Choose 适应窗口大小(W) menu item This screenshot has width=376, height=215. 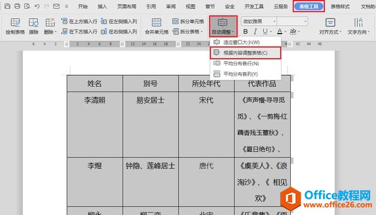245,42
